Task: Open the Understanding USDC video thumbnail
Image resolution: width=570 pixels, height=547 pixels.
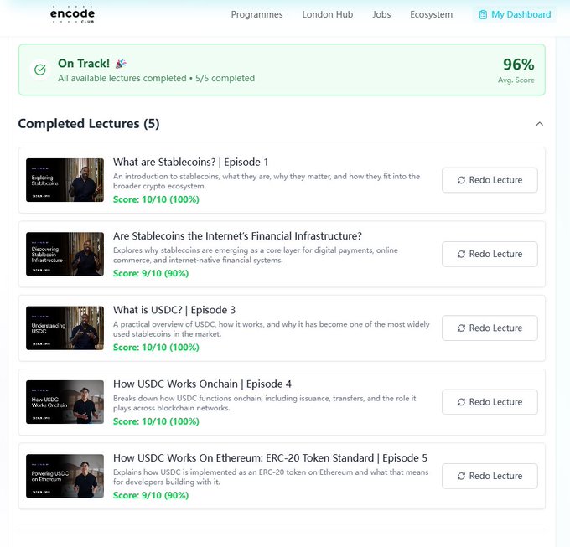Action: pyautogui.click(x=65, y=328)
